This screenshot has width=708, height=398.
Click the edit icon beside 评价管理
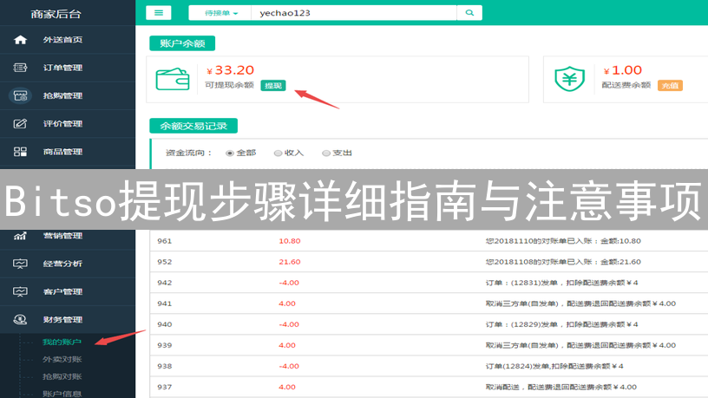click(x=20, y=124)
